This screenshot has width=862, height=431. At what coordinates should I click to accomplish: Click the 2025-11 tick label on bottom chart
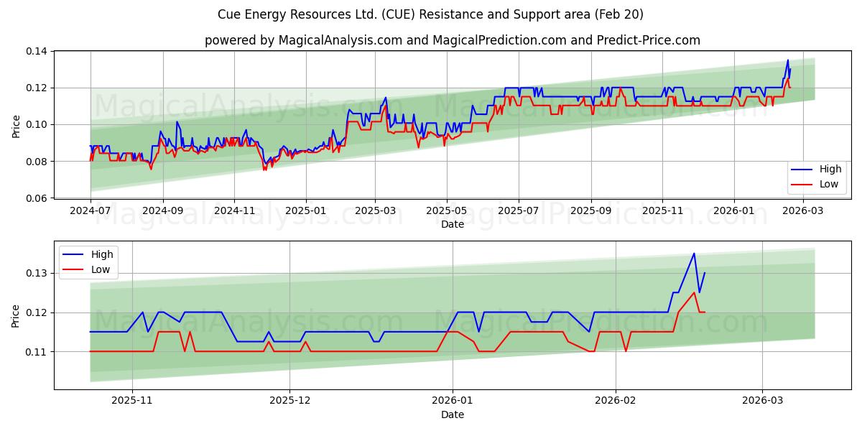[x=132, y=402]
